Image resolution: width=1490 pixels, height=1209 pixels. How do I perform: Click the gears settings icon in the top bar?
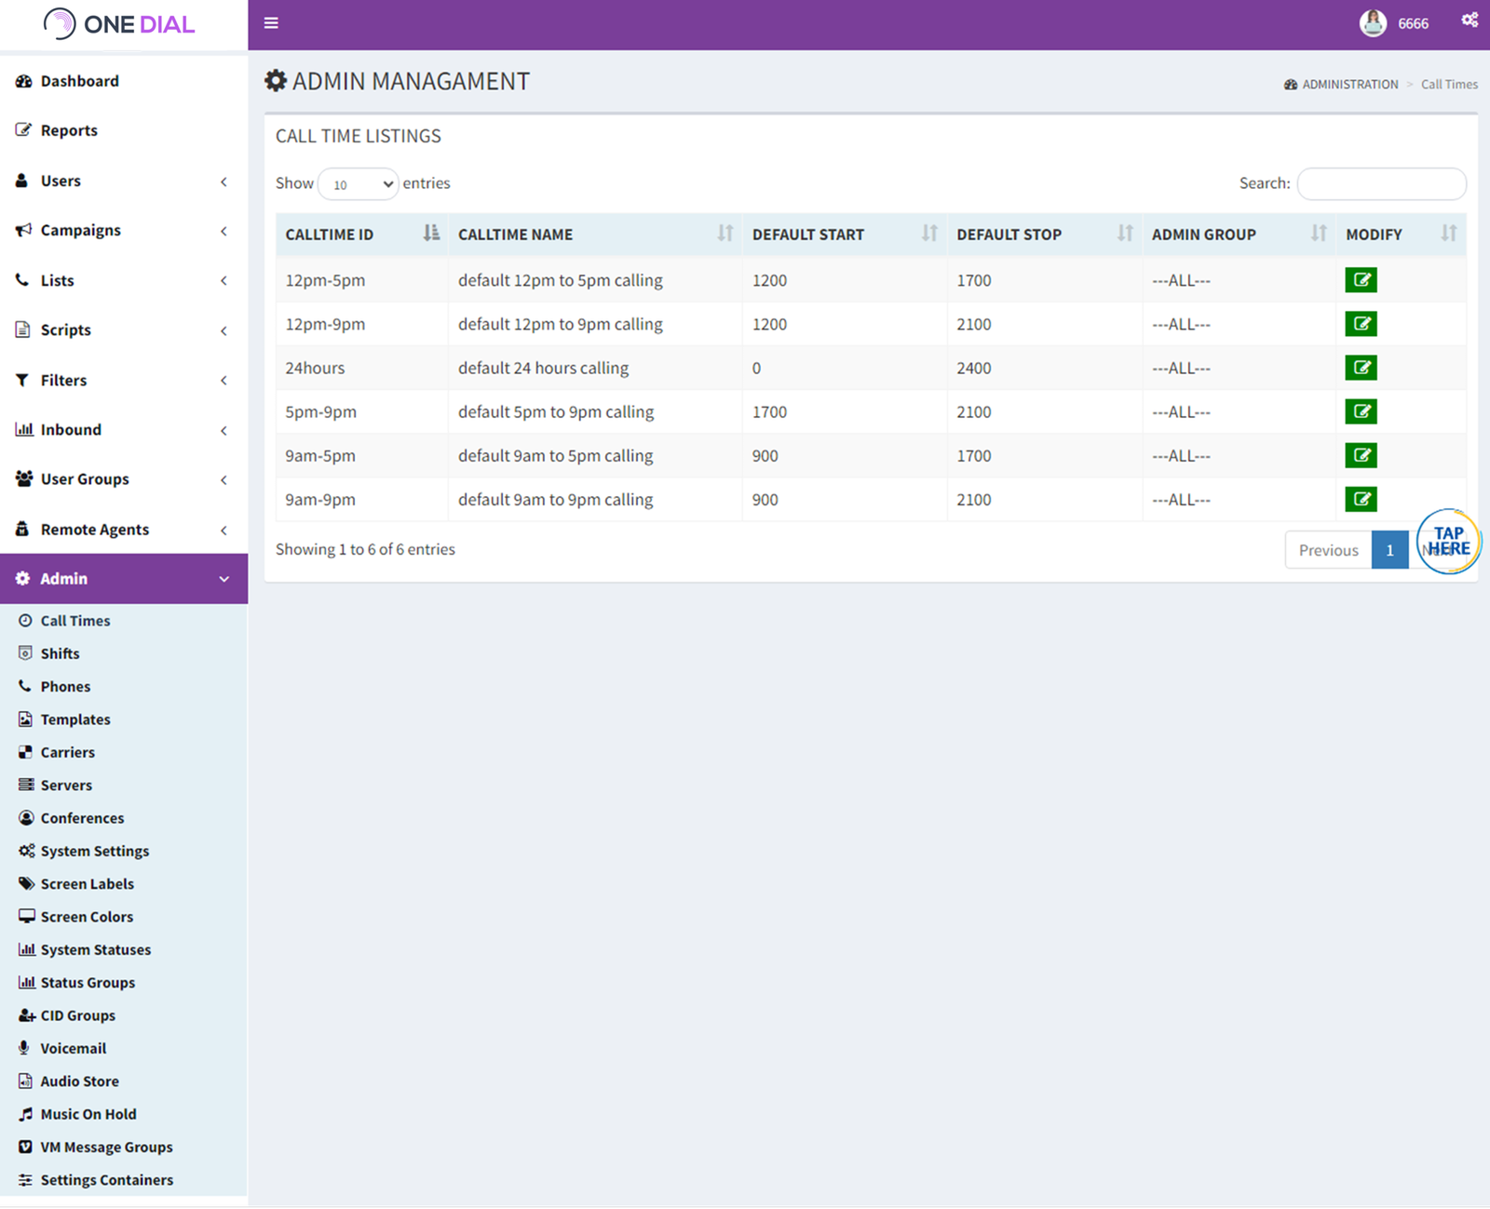point(1469,20)
